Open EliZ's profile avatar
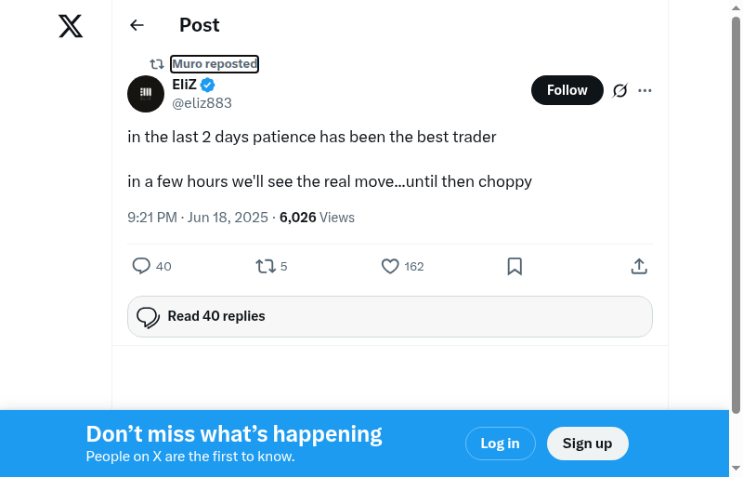This screenshot has width=743, height=477. click(x=146, y=93)
